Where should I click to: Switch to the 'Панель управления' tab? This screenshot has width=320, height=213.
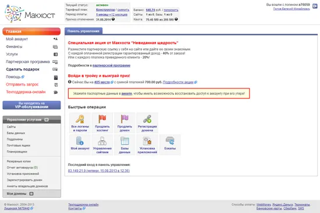(83, 31)
